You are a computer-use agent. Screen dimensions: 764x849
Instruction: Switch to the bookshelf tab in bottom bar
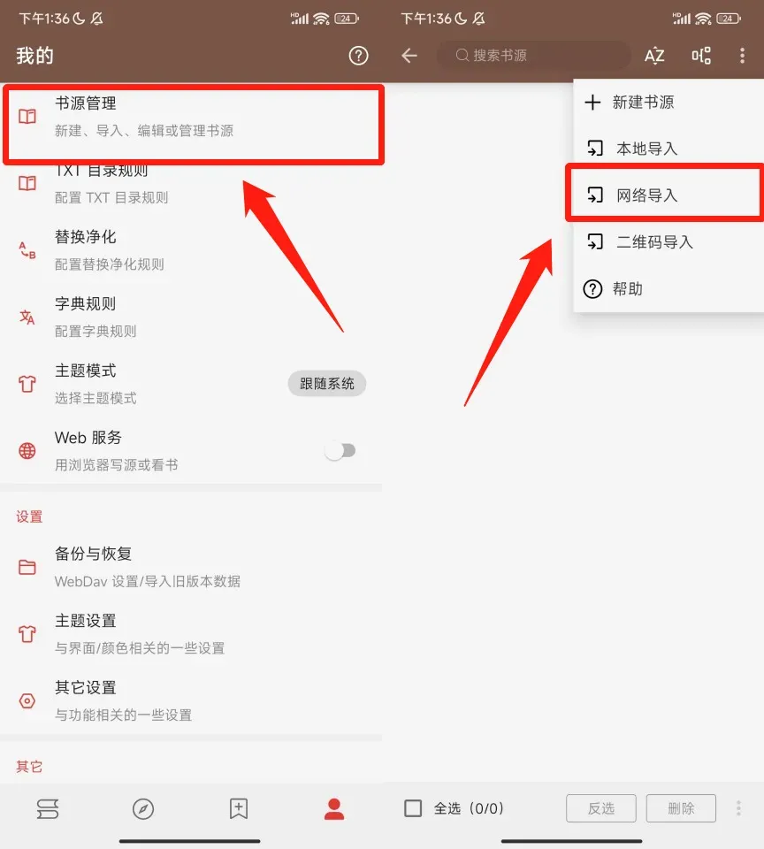(48, 809)
